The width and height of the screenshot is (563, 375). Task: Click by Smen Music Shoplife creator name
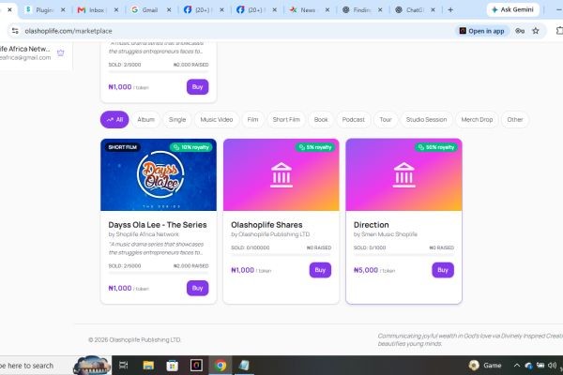pyautogui.click(x=386, y=234)
